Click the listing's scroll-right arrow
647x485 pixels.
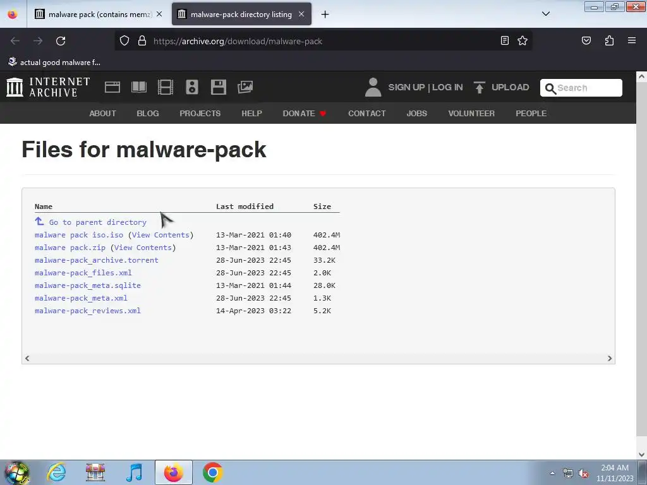click(610, 359)
